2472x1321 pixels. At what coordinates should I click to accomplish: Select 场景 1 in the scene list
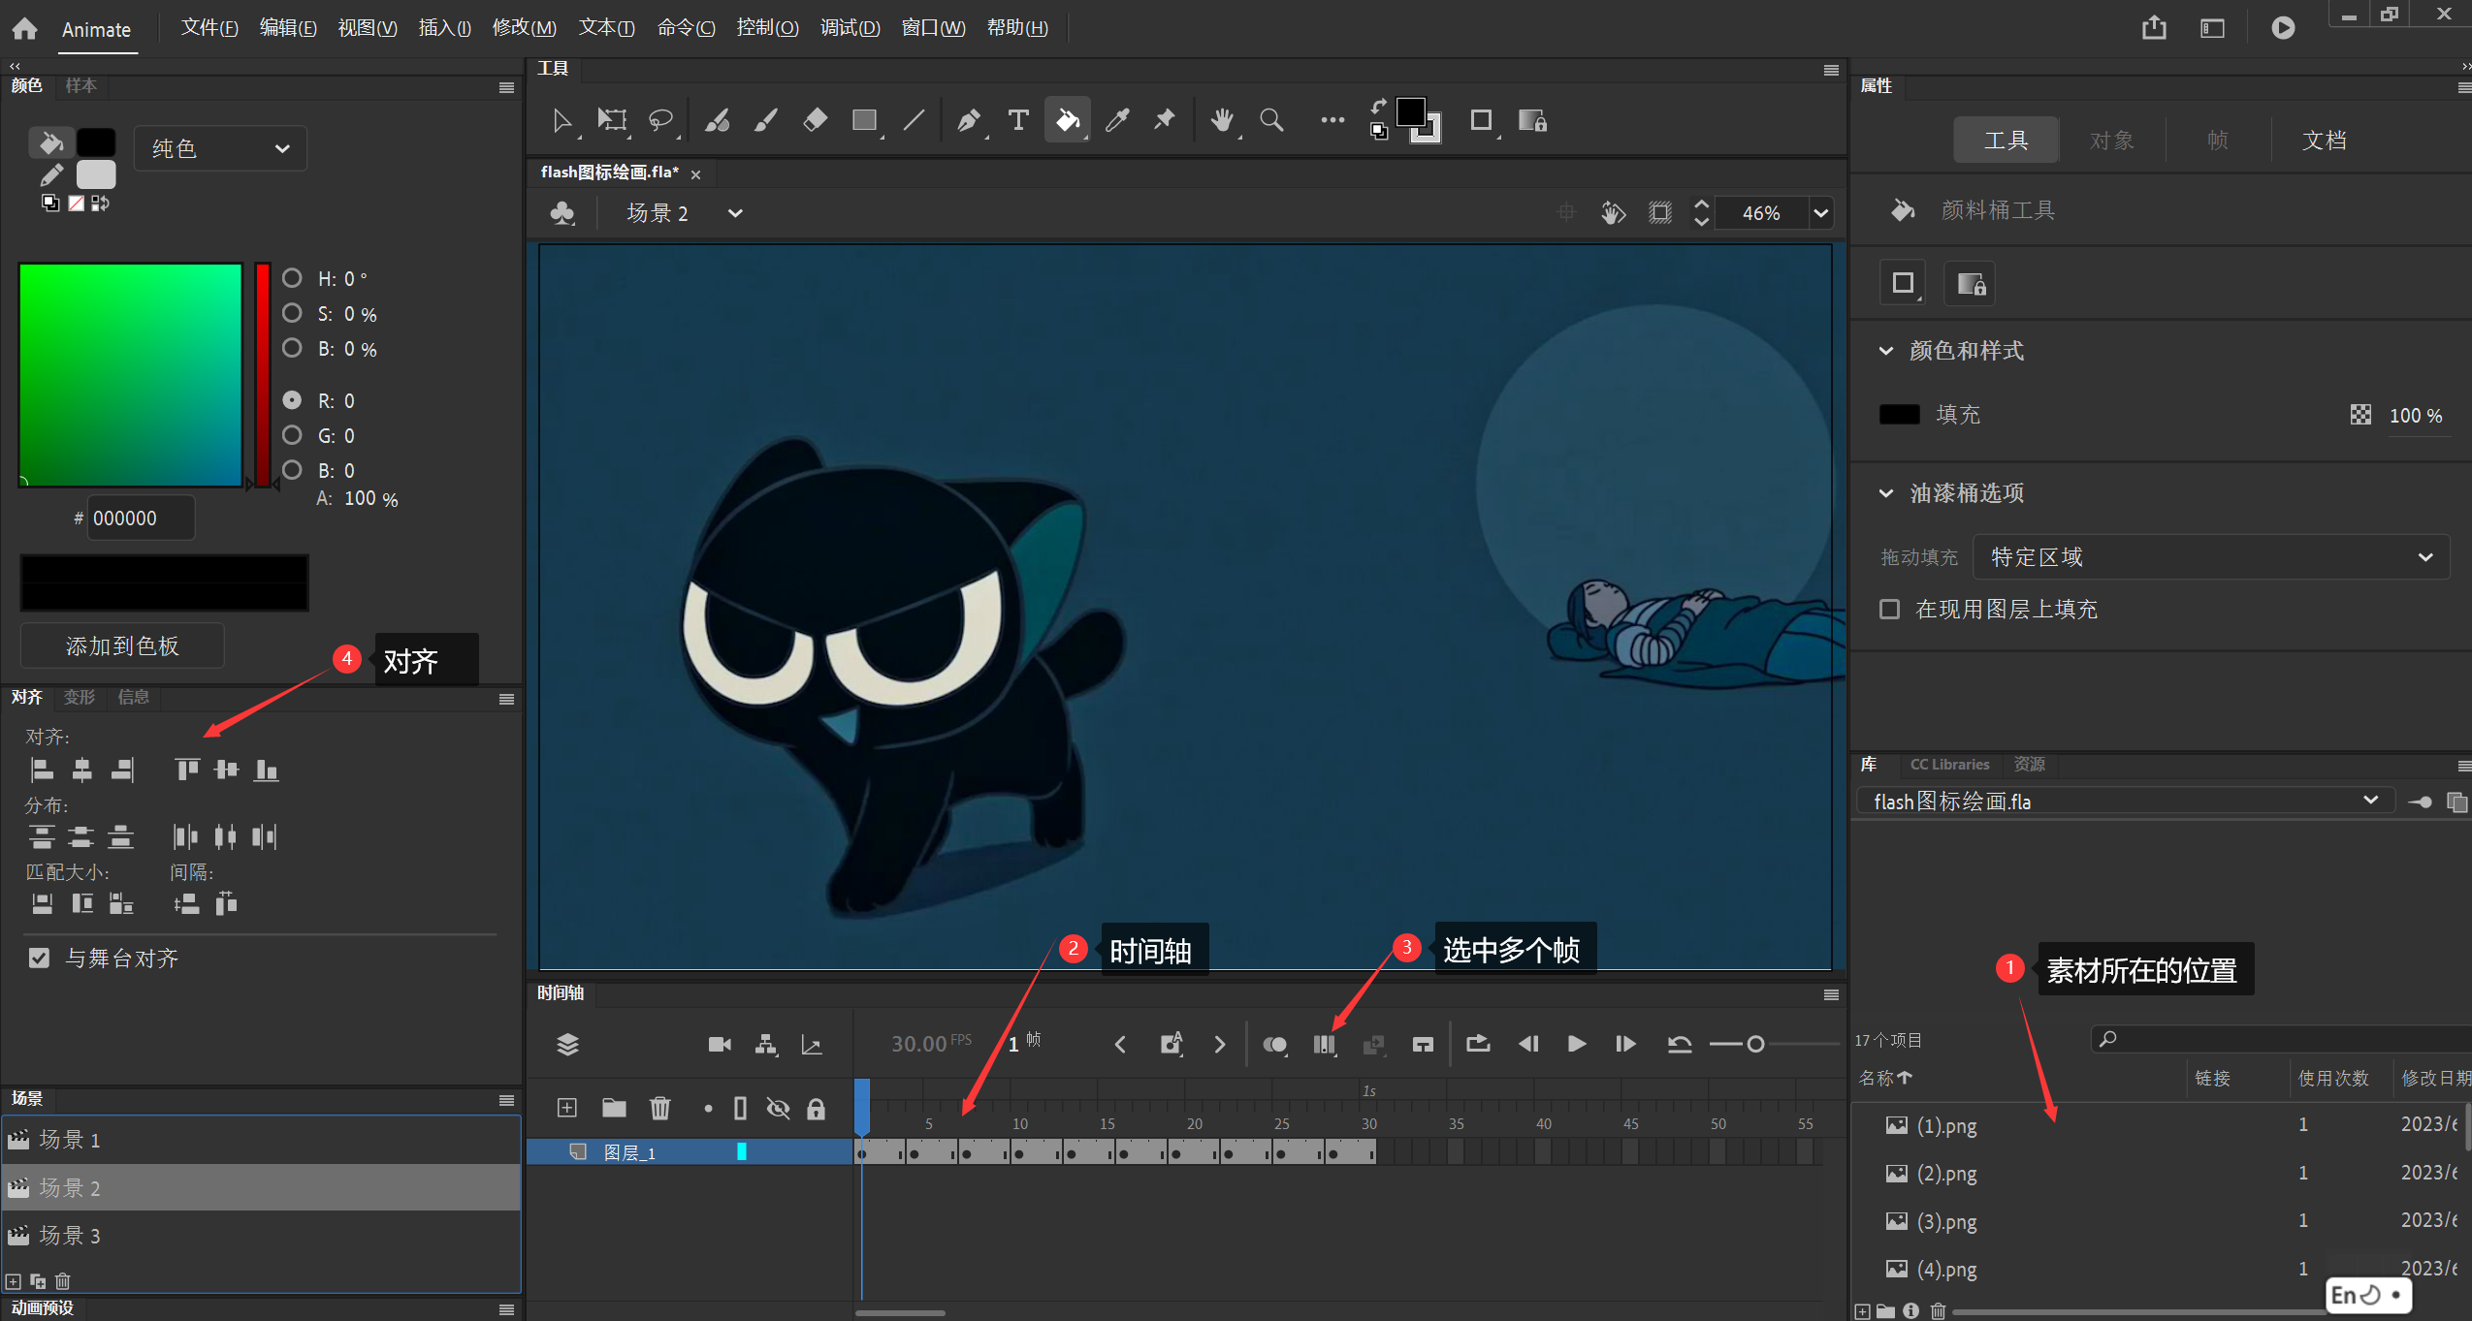pos(262,1140)
